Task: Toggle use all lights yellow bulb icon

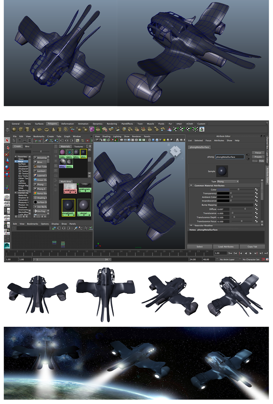Action: tap(164, 140)
